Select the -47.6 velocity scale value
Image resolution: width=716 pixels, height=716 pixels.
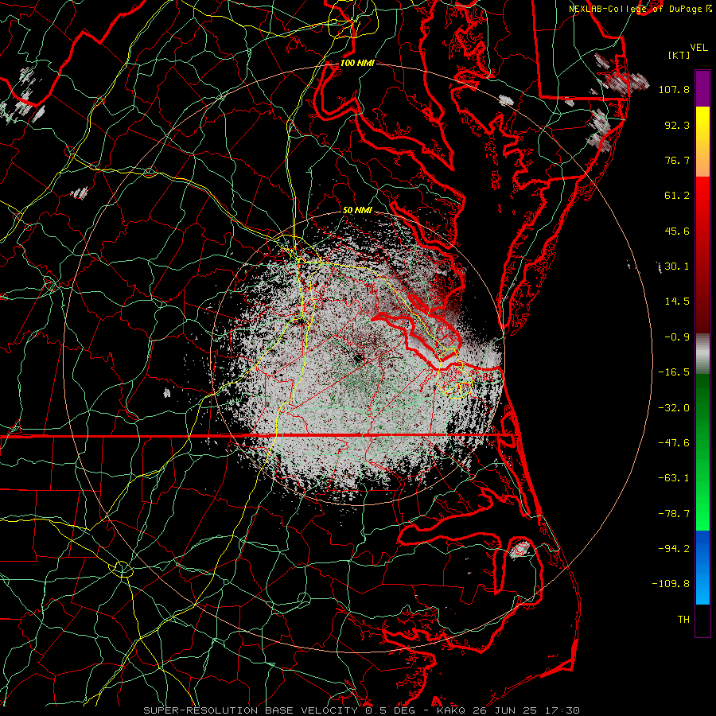tap(674, 443)
